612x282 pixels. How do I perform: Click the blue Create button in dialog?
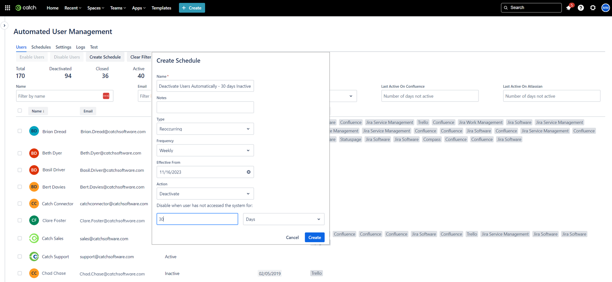tap(314, 238)
